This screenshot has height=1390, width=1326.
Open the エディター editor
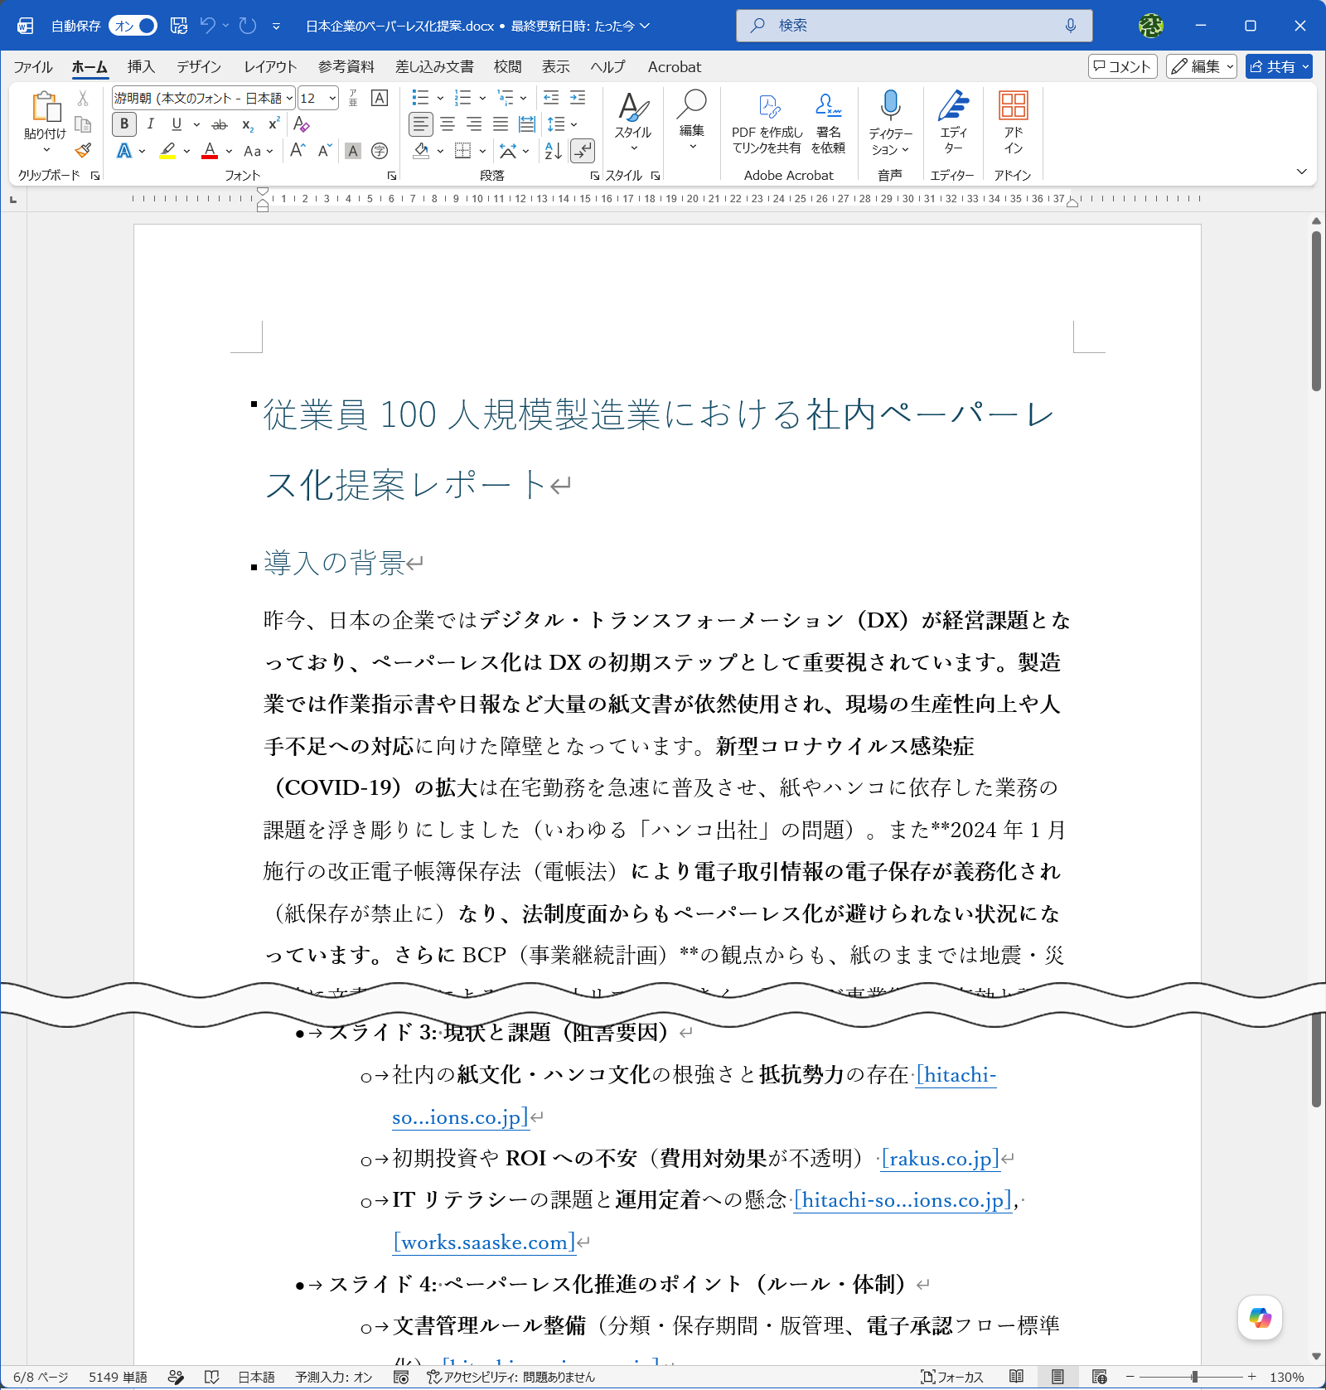954,123
